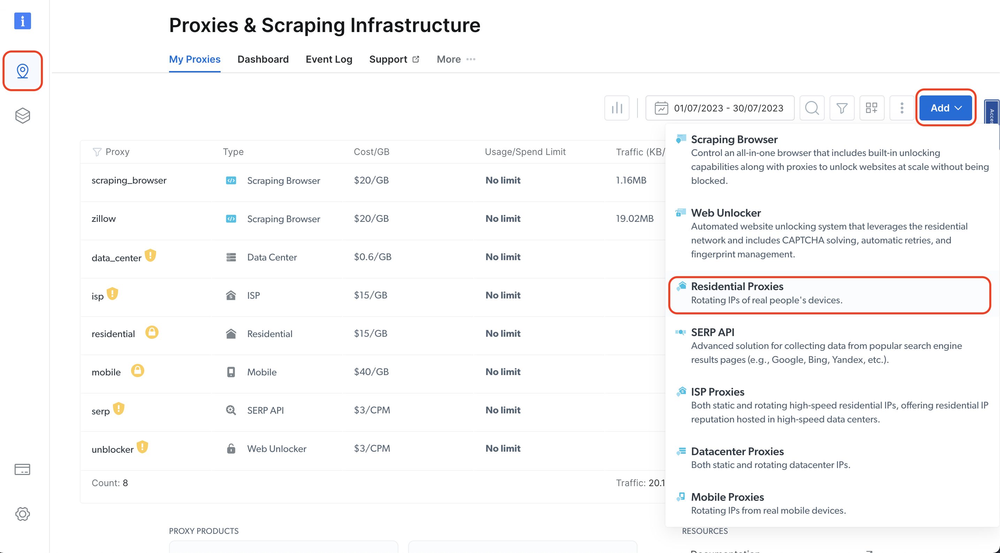Switch to the Dashboard tab
The height and width of the screenshot is (553, 1000).
[x=263, y=59]
